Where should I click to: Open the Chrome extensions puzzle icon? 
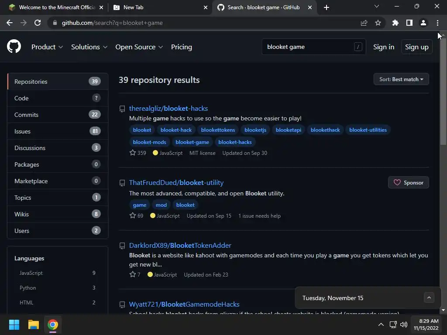coord(395,23)
